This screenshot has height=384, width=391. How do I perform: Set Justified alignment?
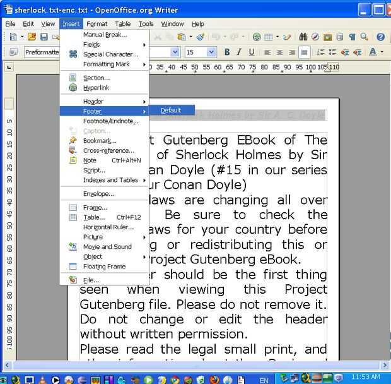point(304,52)
